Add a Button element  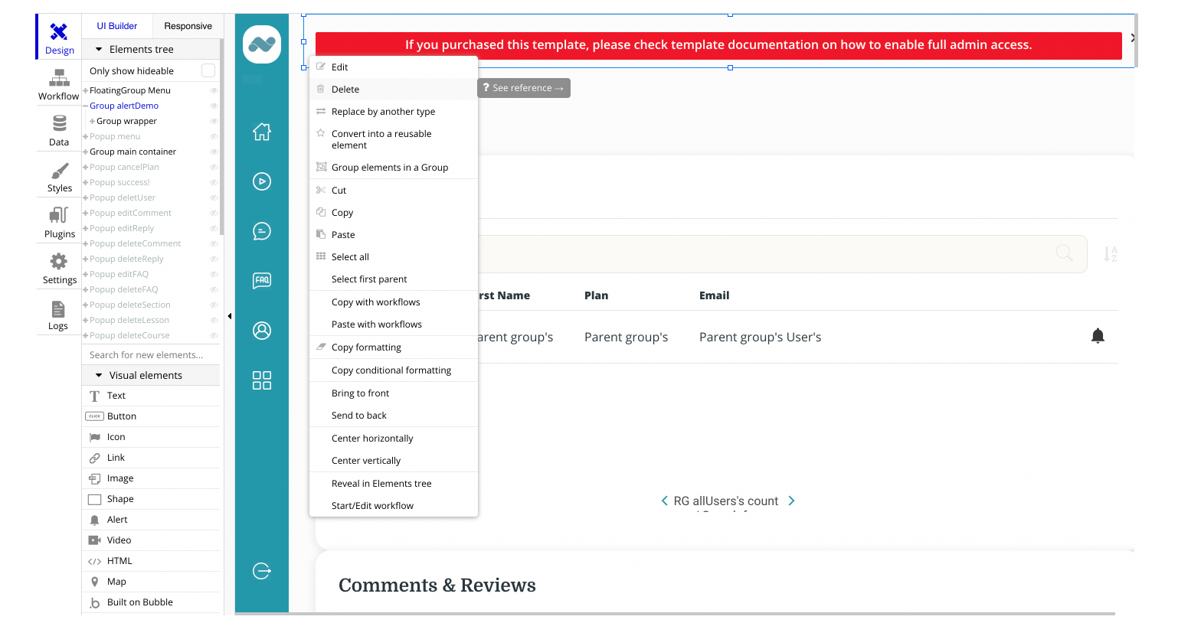pyautogui.click(x=151, y=416)
